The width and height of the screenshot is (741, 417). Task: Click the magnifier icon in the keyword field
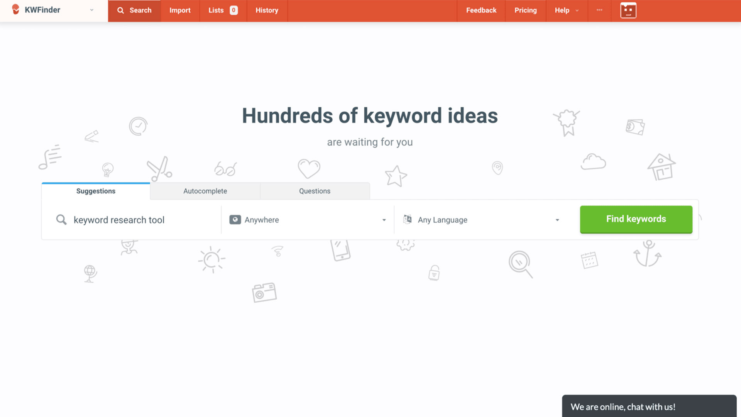(61, 219)
